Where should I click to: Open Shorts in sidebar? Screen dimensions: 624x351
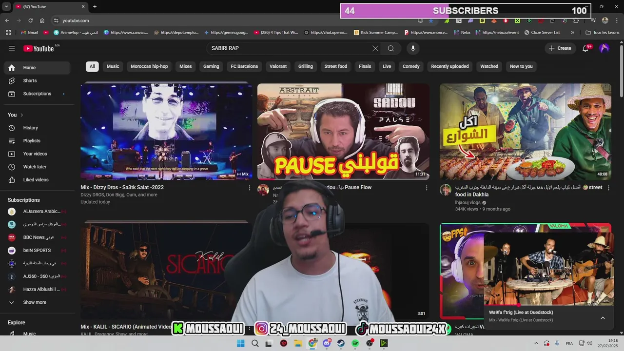coord(37,81)
